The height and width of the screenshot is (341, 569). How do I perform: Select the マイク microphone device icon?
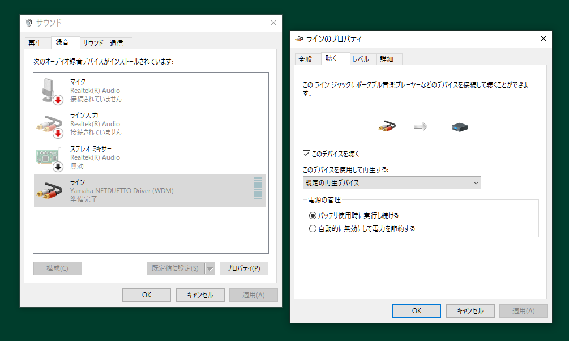click(50, 91)
